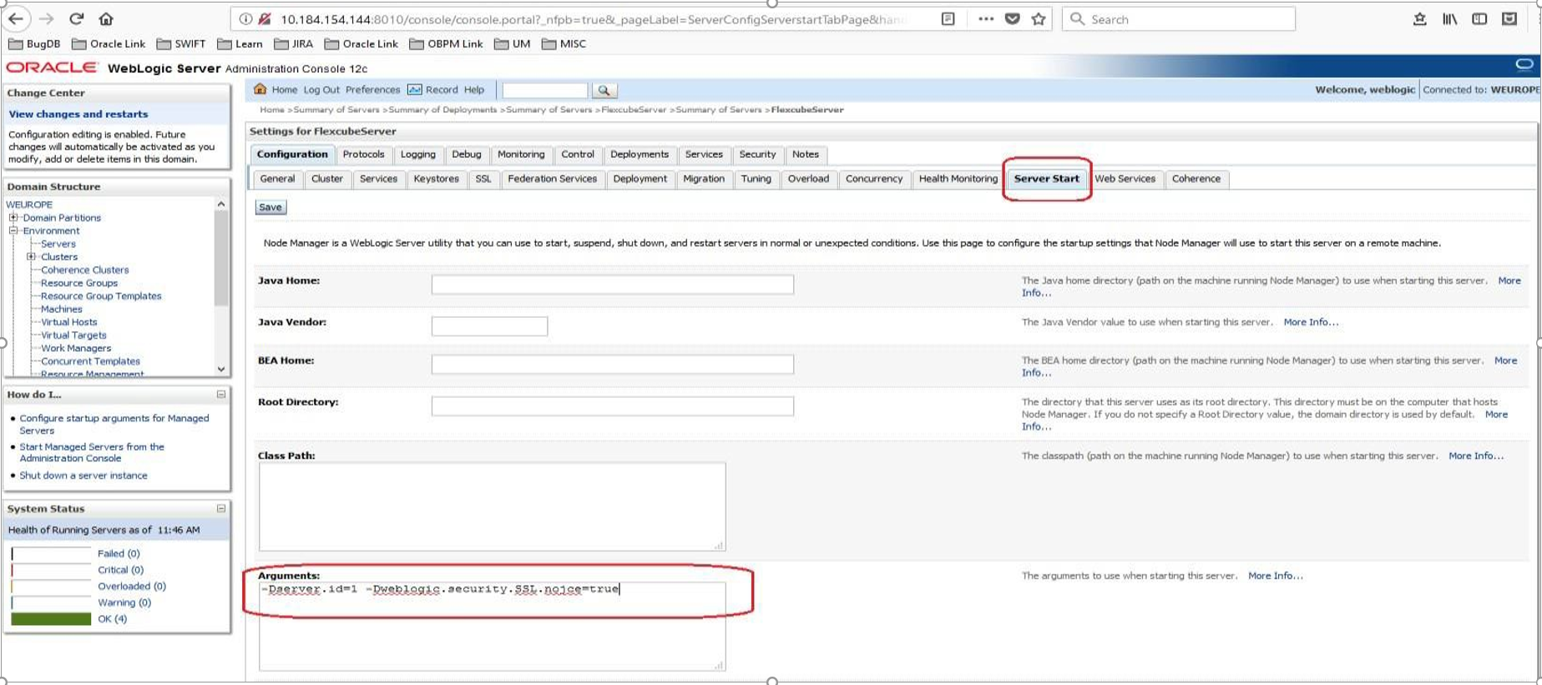The height and width of the screenshot is (685, 1542).
Task: Open downloads icon in browser toolbar
Action: pos(1419,18)
